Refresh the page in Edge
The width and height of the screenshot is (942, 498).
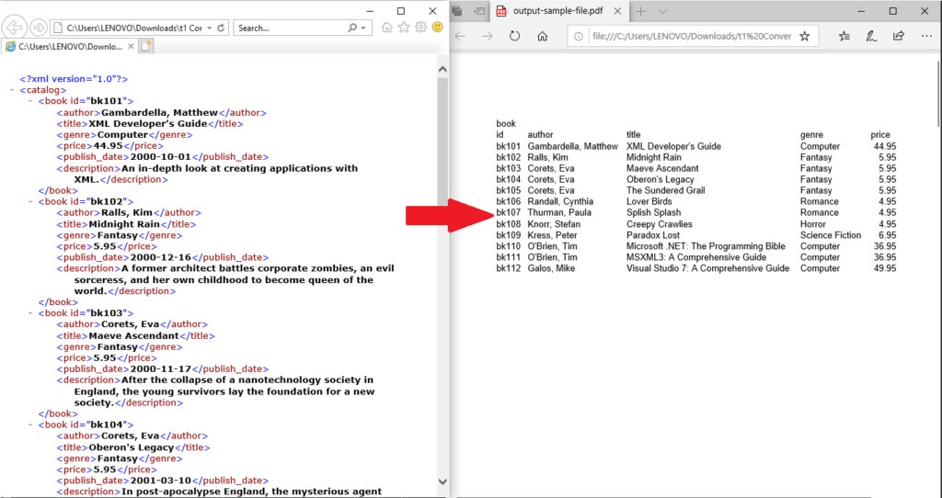click(x=514, y=37)
